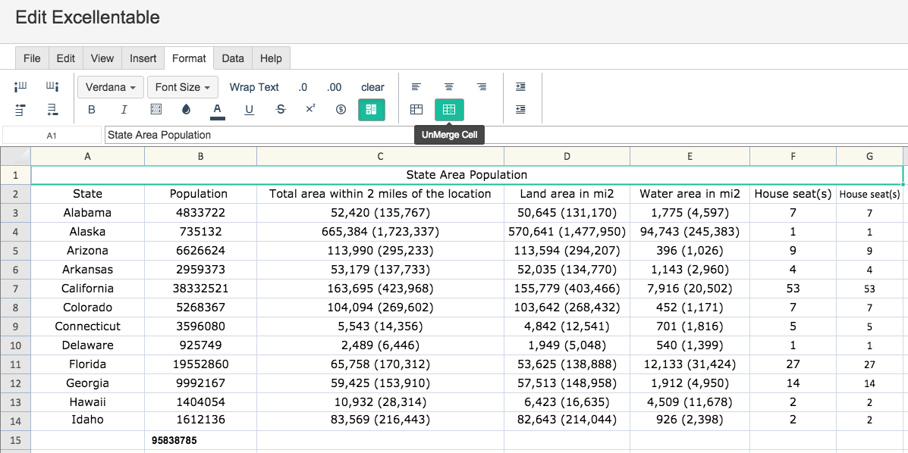Image resolution: width=908 pixels, height=453 pixels.
Task: Click the merge cells icon beside UnMerge
Action: 416,110
